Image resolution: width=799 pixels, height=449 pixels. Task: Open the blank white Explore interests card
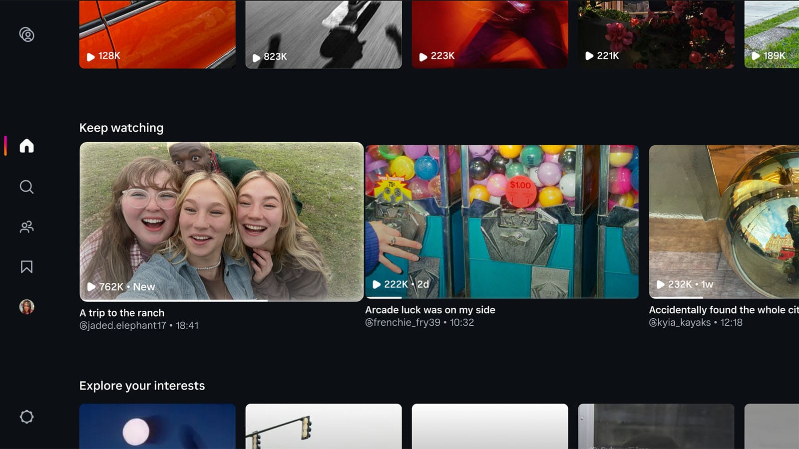point(490,427)
